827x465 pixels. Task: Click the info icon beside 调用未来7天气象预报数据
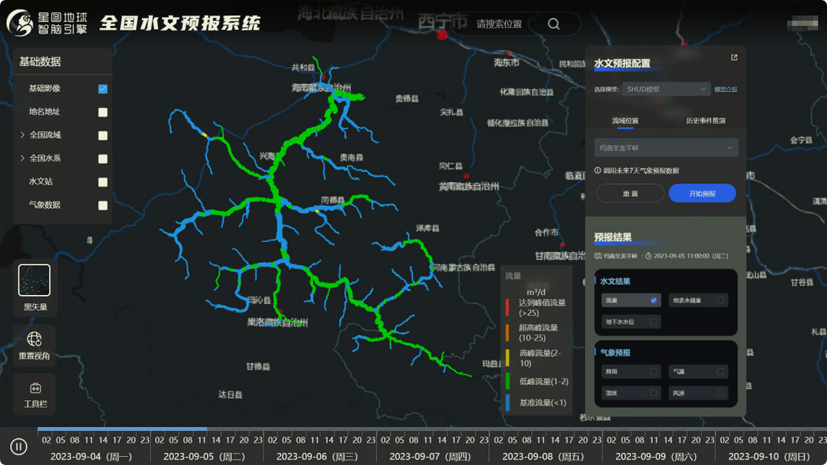tap(597, 170)
